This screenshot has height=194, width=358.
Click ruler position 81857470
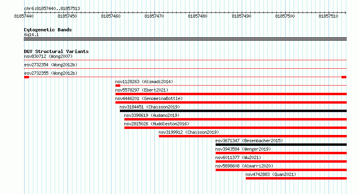[154, 16]
